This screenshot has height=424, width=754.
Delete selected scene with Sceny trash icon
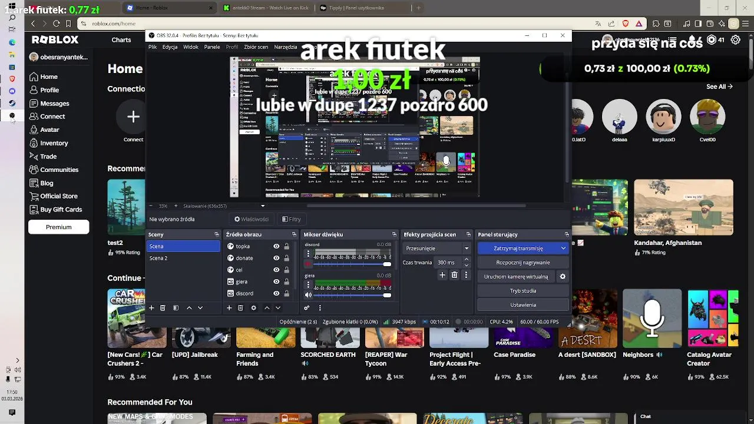[163, 308]
